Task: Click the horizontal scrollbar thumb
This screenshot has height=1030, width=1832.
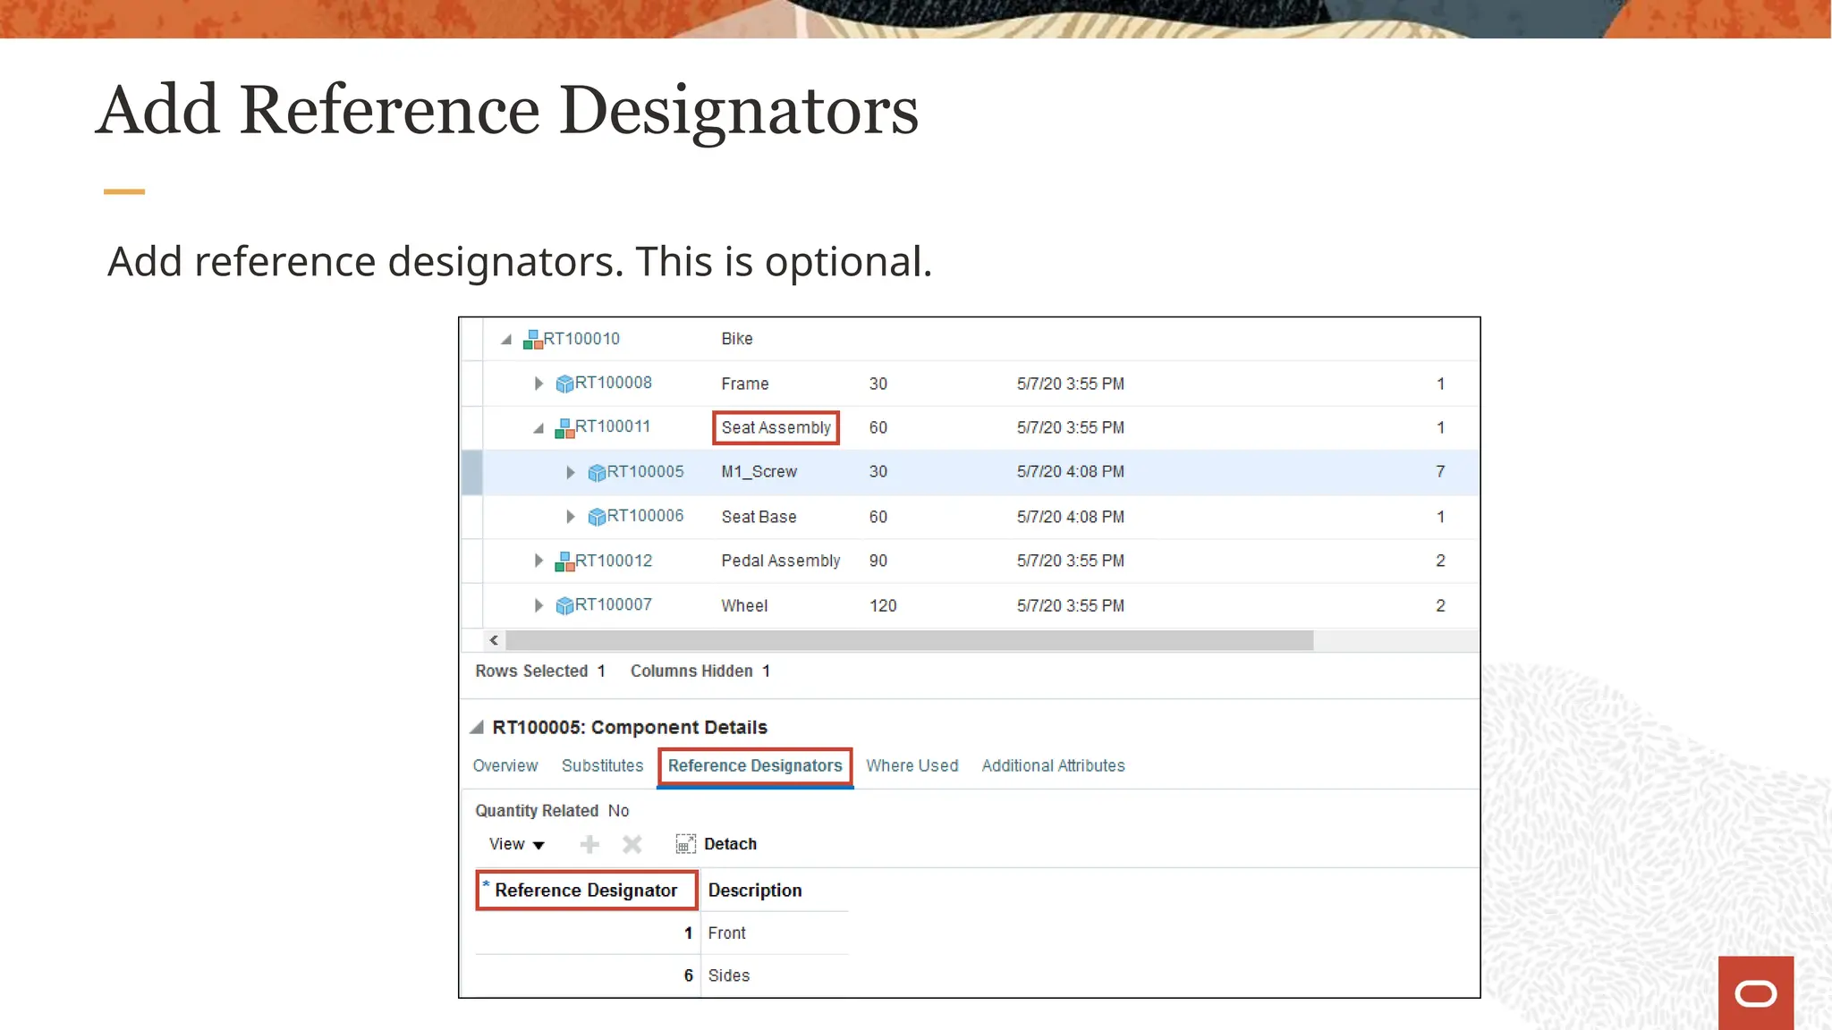Action: pos(910,640)
